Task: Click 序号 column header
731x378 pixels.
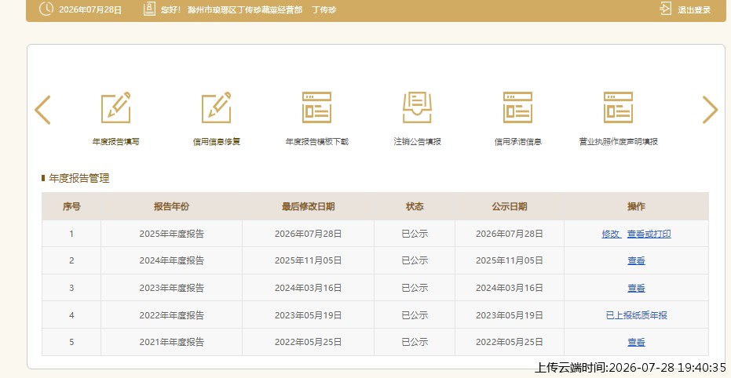Action: (x=71, y=207)
